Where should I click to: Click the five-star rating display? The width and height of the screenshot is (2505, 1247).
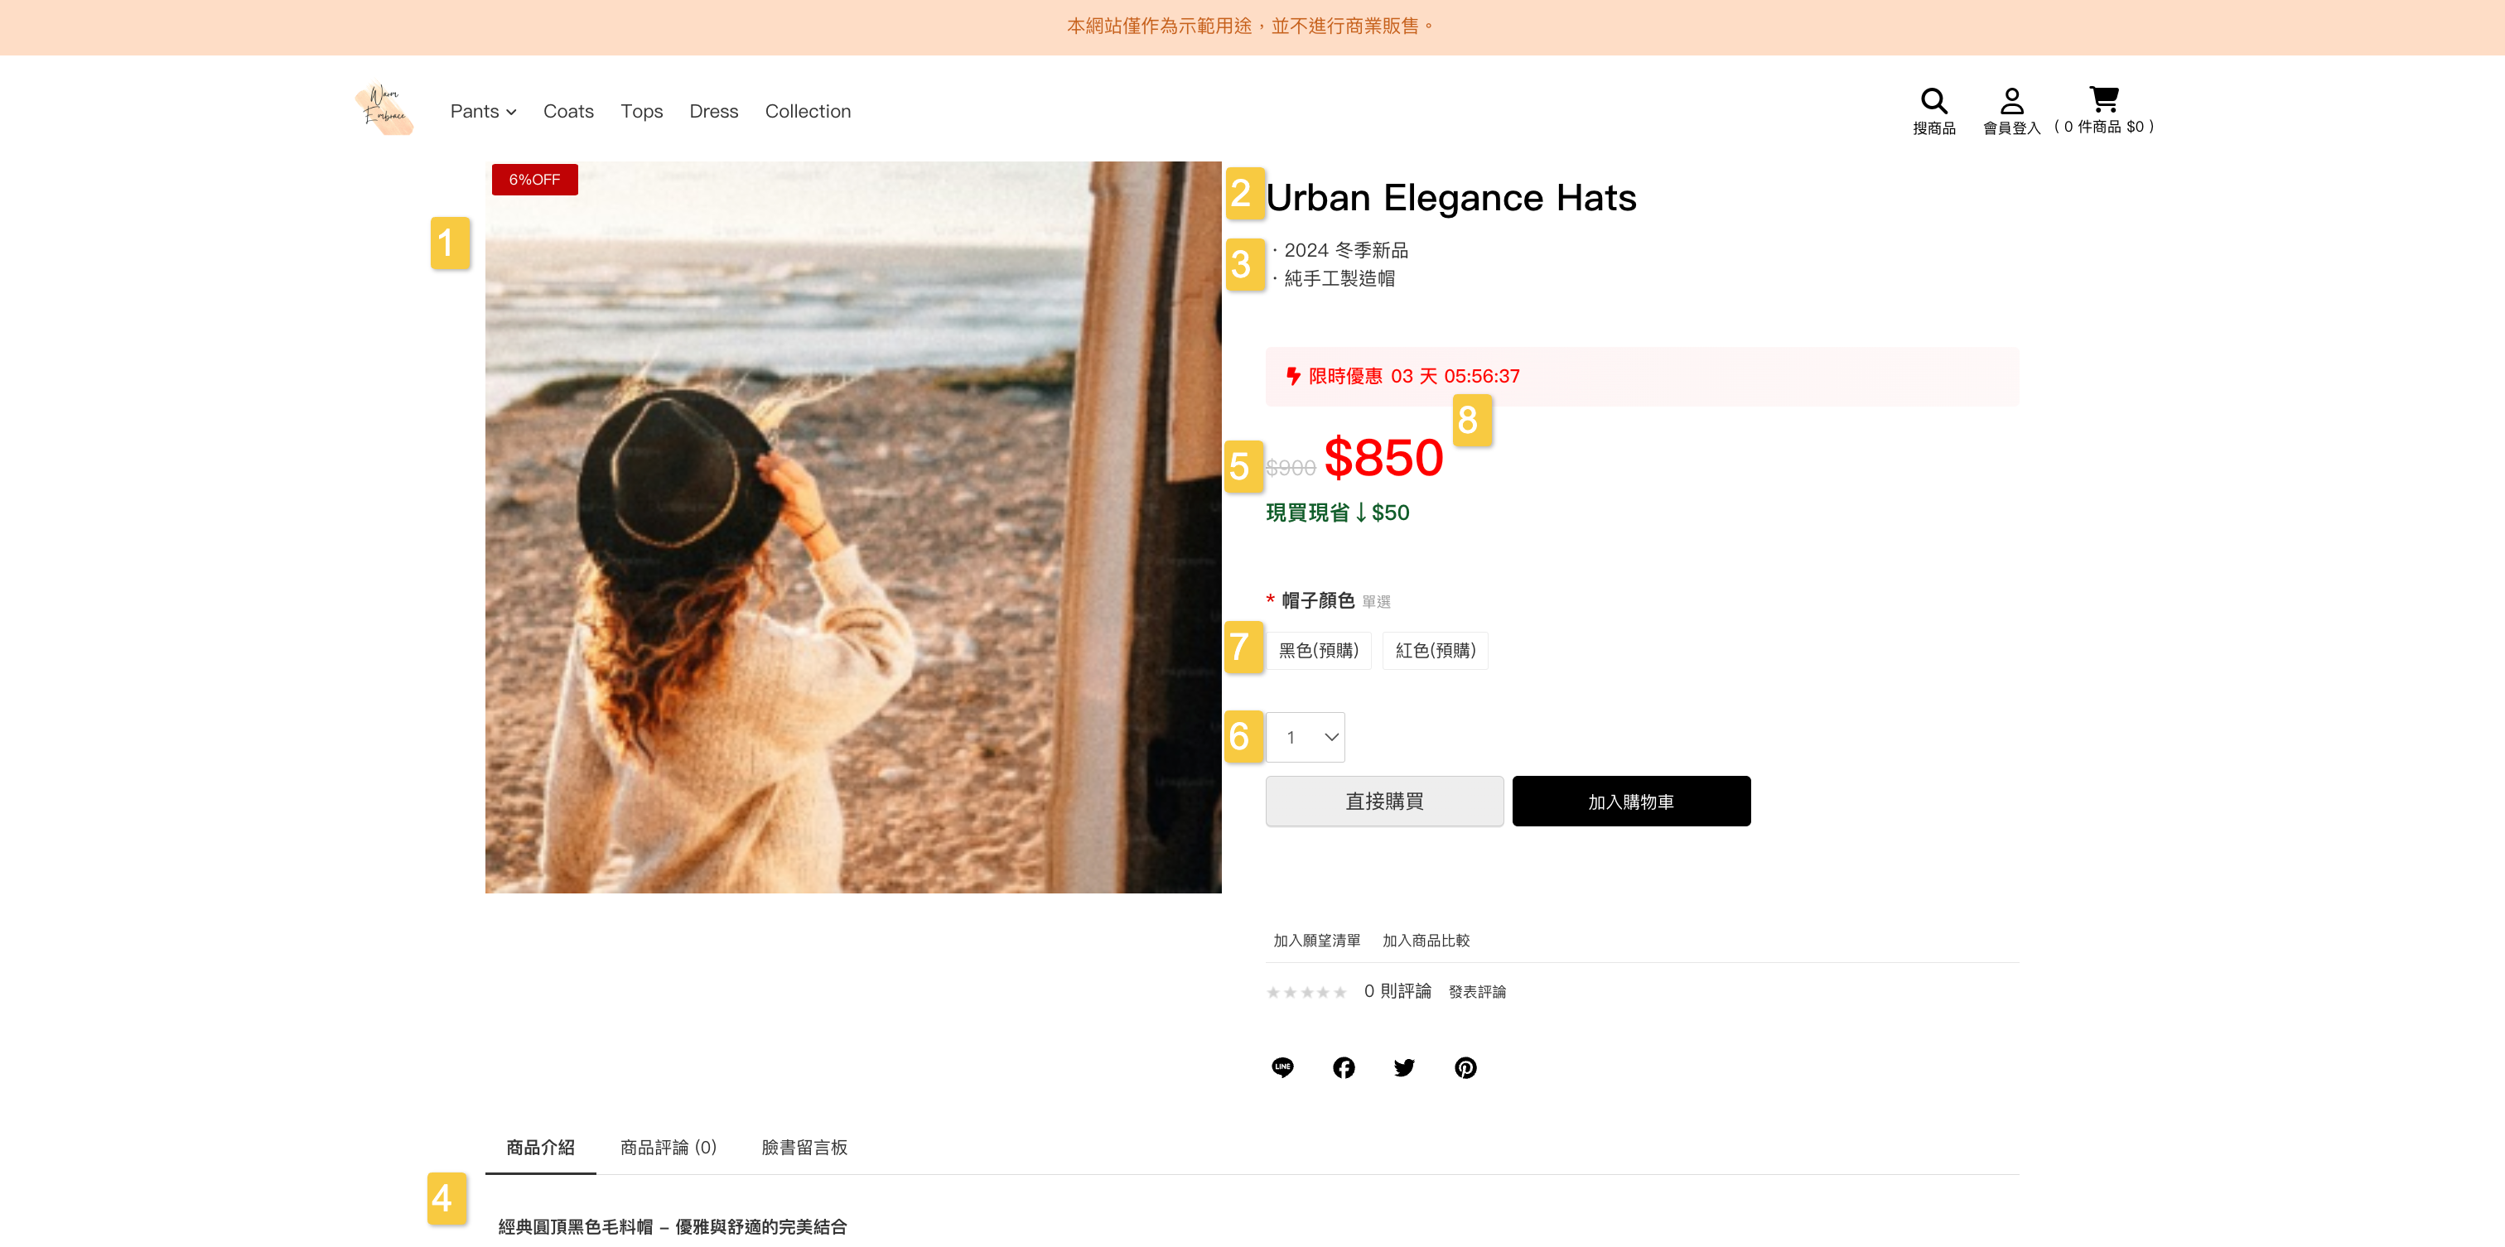click(x=1306, y=991)
